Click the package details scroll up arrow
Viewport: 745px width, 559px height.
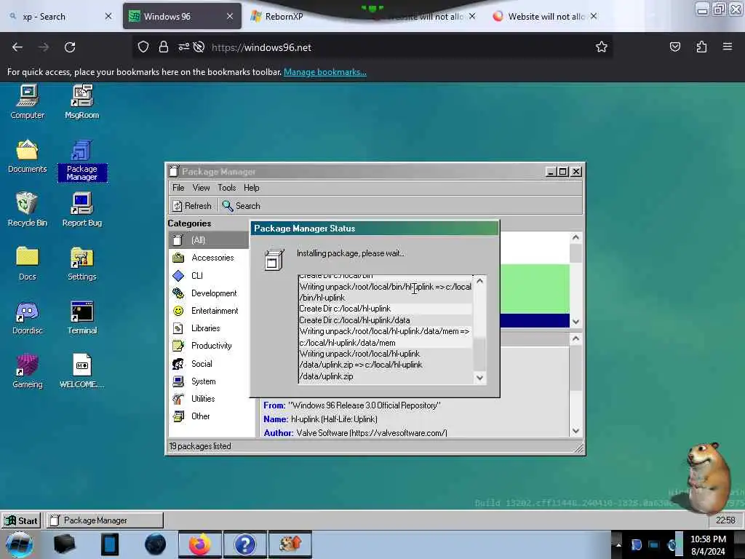coord(576,338)
